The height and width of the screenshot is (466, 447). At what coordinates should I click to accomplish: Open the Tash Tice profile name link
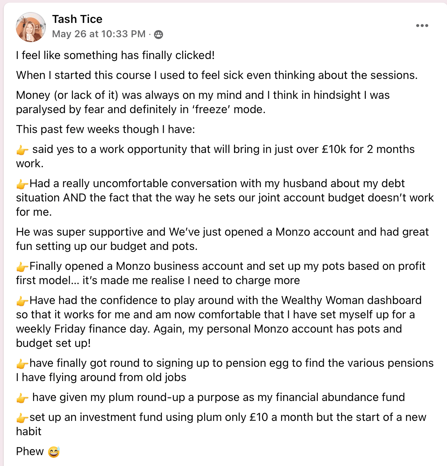point(77,19)
